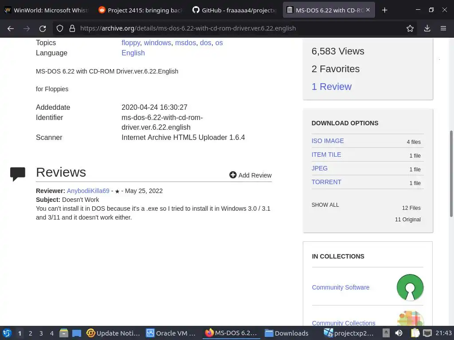Screen dimensions: 454x340
Task: Switch to workspace 3
Action: (x=41, y=333)
